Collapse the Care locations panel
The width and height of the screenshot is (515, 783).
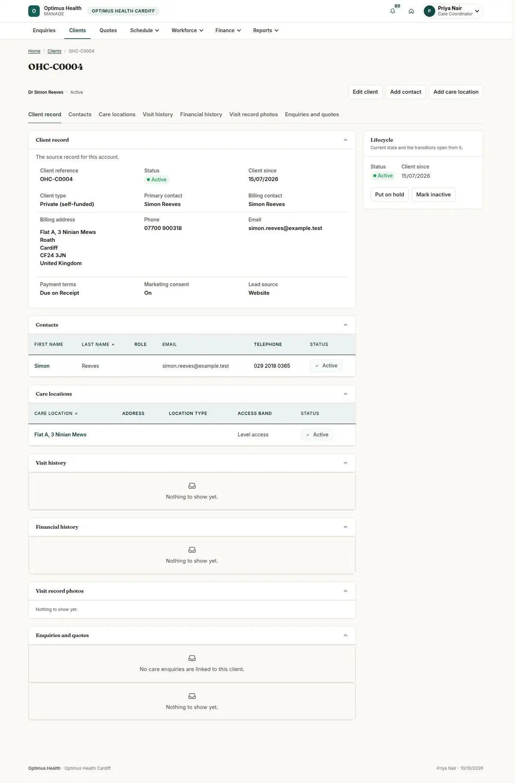(345, 394)
